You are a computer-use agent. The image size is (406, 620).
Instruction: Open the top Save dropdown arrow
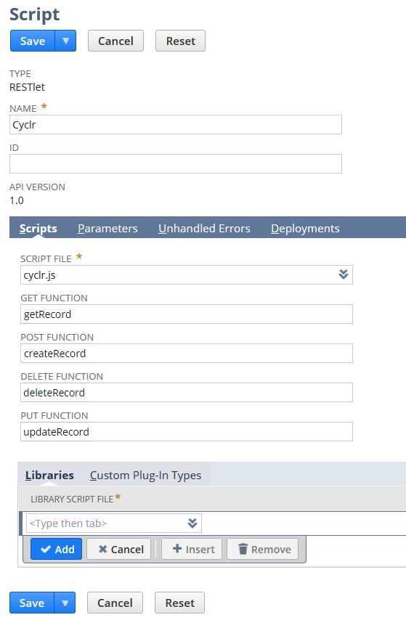65,41
